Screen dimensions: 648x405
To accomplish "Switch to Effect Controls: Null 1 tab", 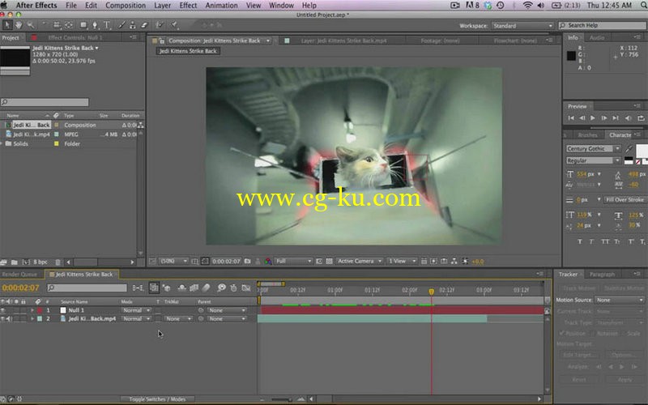I will [x=75, y=37].
